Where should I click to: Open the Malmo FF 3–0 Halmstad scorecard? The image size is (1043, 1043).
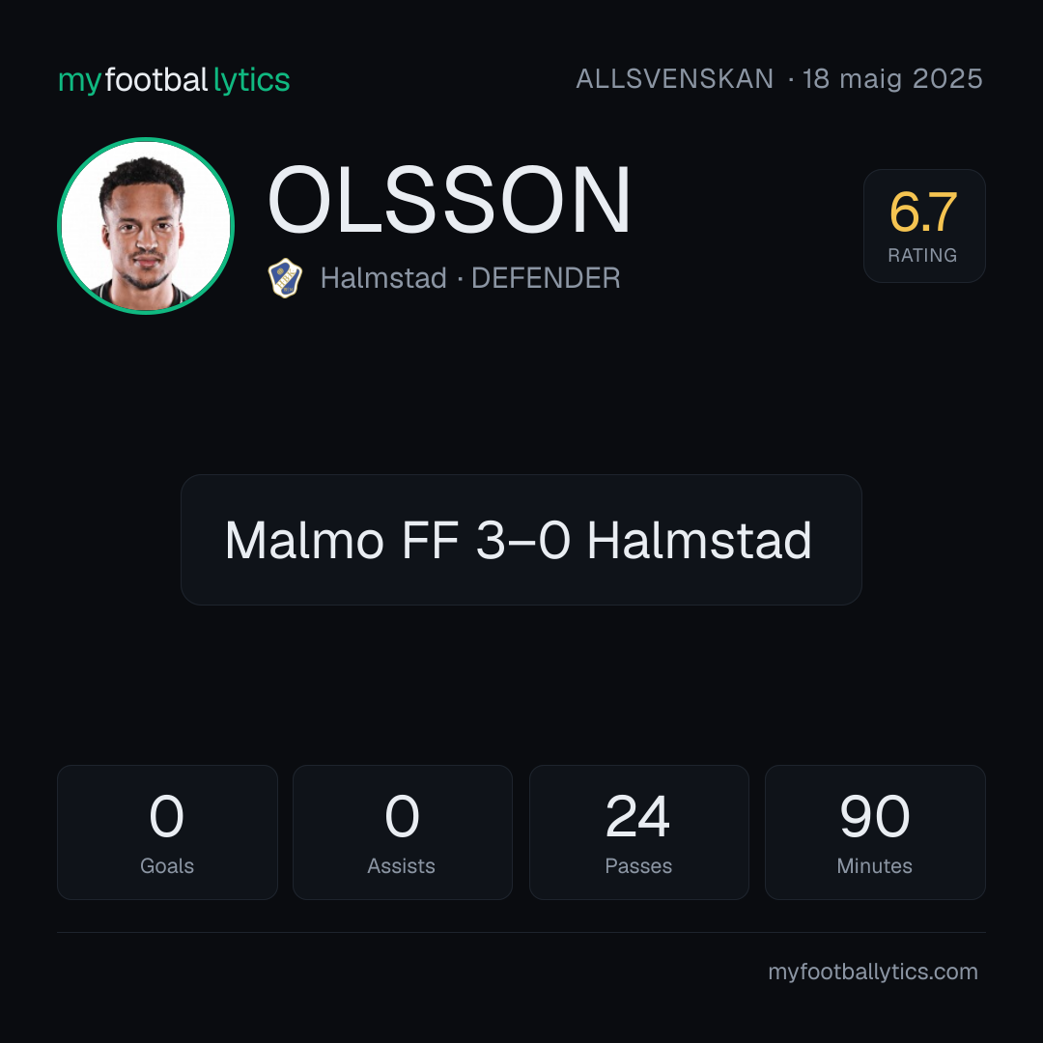521,540
